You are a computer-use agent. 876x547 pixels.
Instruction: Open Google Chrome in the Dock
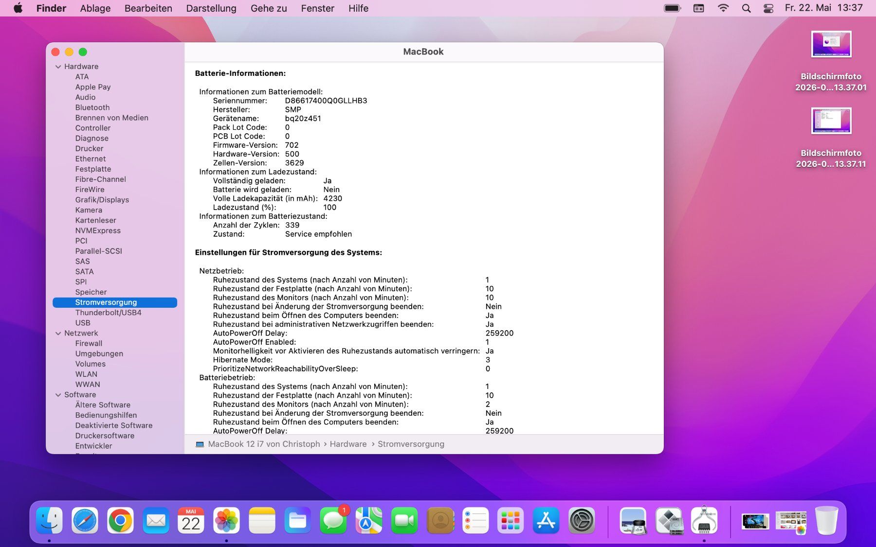coord(120,521)
